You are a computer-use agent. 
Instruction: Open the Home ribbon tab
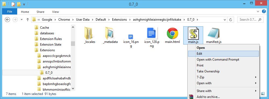(x=25, y=12)
